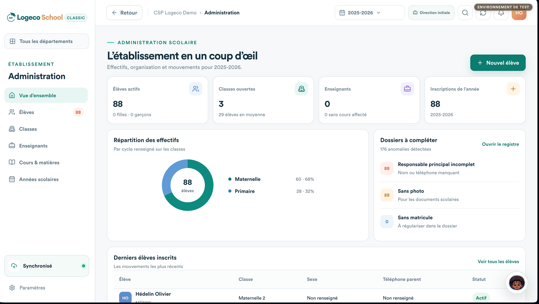Click the plus icon on Inscriptions card
539x304 pixels.
(x=513, y=89)
